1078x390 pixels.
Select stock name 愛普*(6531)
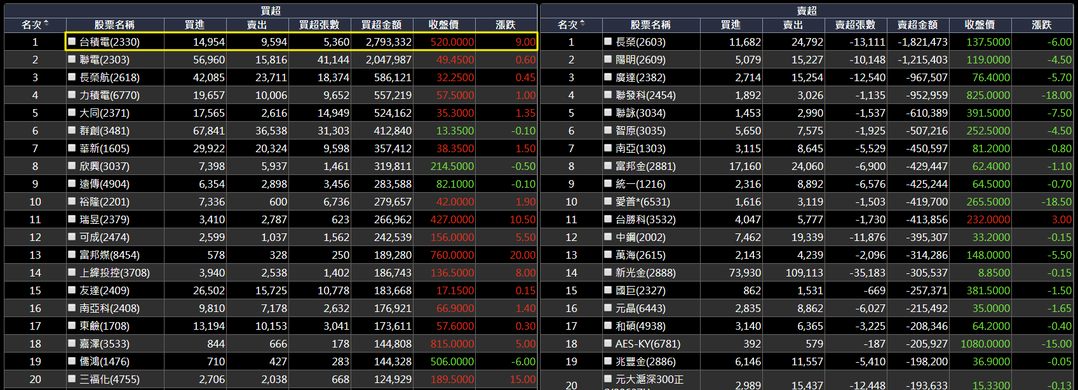(x=643, y=202)
